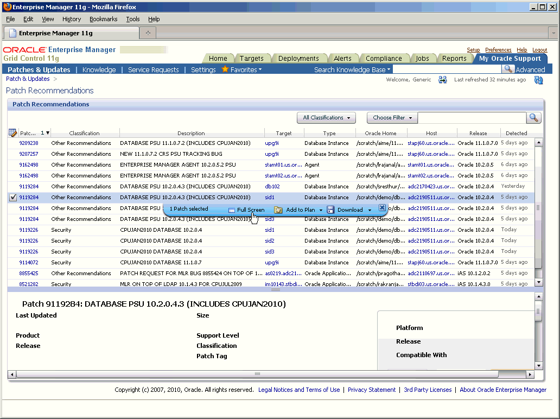Image resolution: width=560 pixels, height=419 pixels.
Task: Open About Oracle Enterprise Manager link
Action: tap(503, 390)
